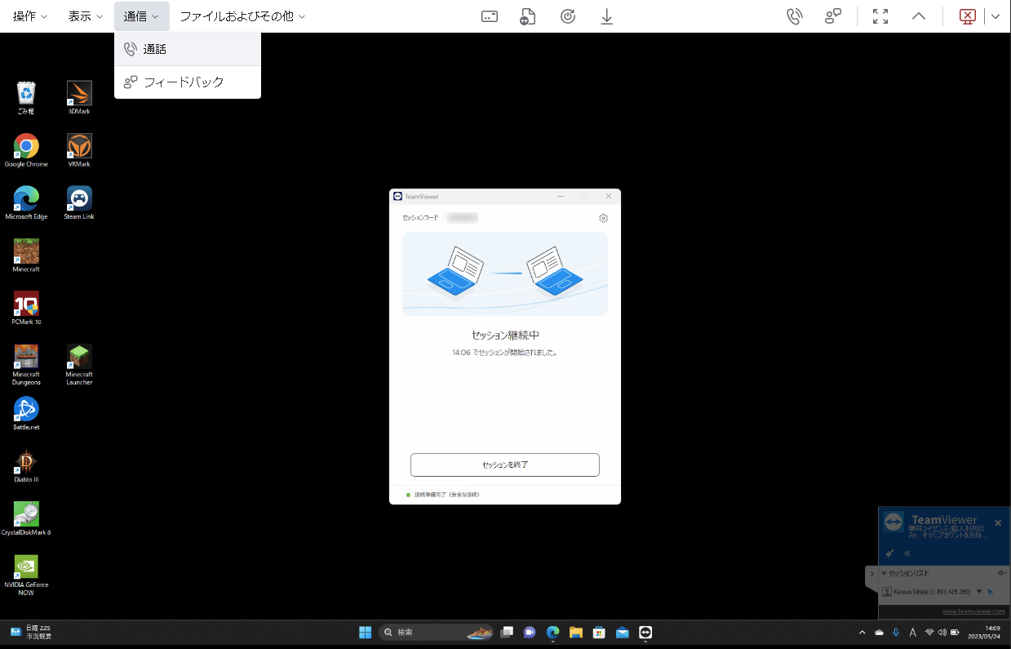Viewport: 1011px width, 649px height.
Task: Click the session timer icon in the toolbar
Action: [568, 16]
